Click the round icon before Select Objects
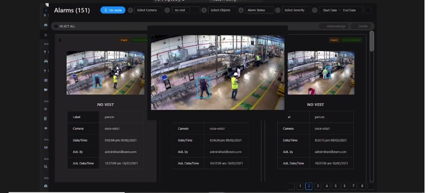 [204, 10]
